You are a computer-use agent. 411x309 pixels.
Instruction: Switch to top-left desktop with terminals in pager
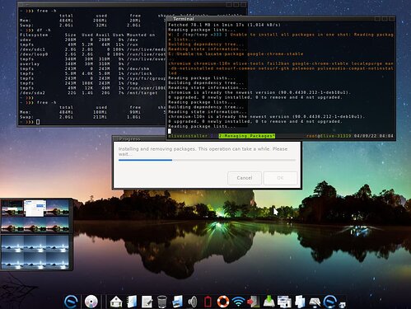(x=12, y=208)
